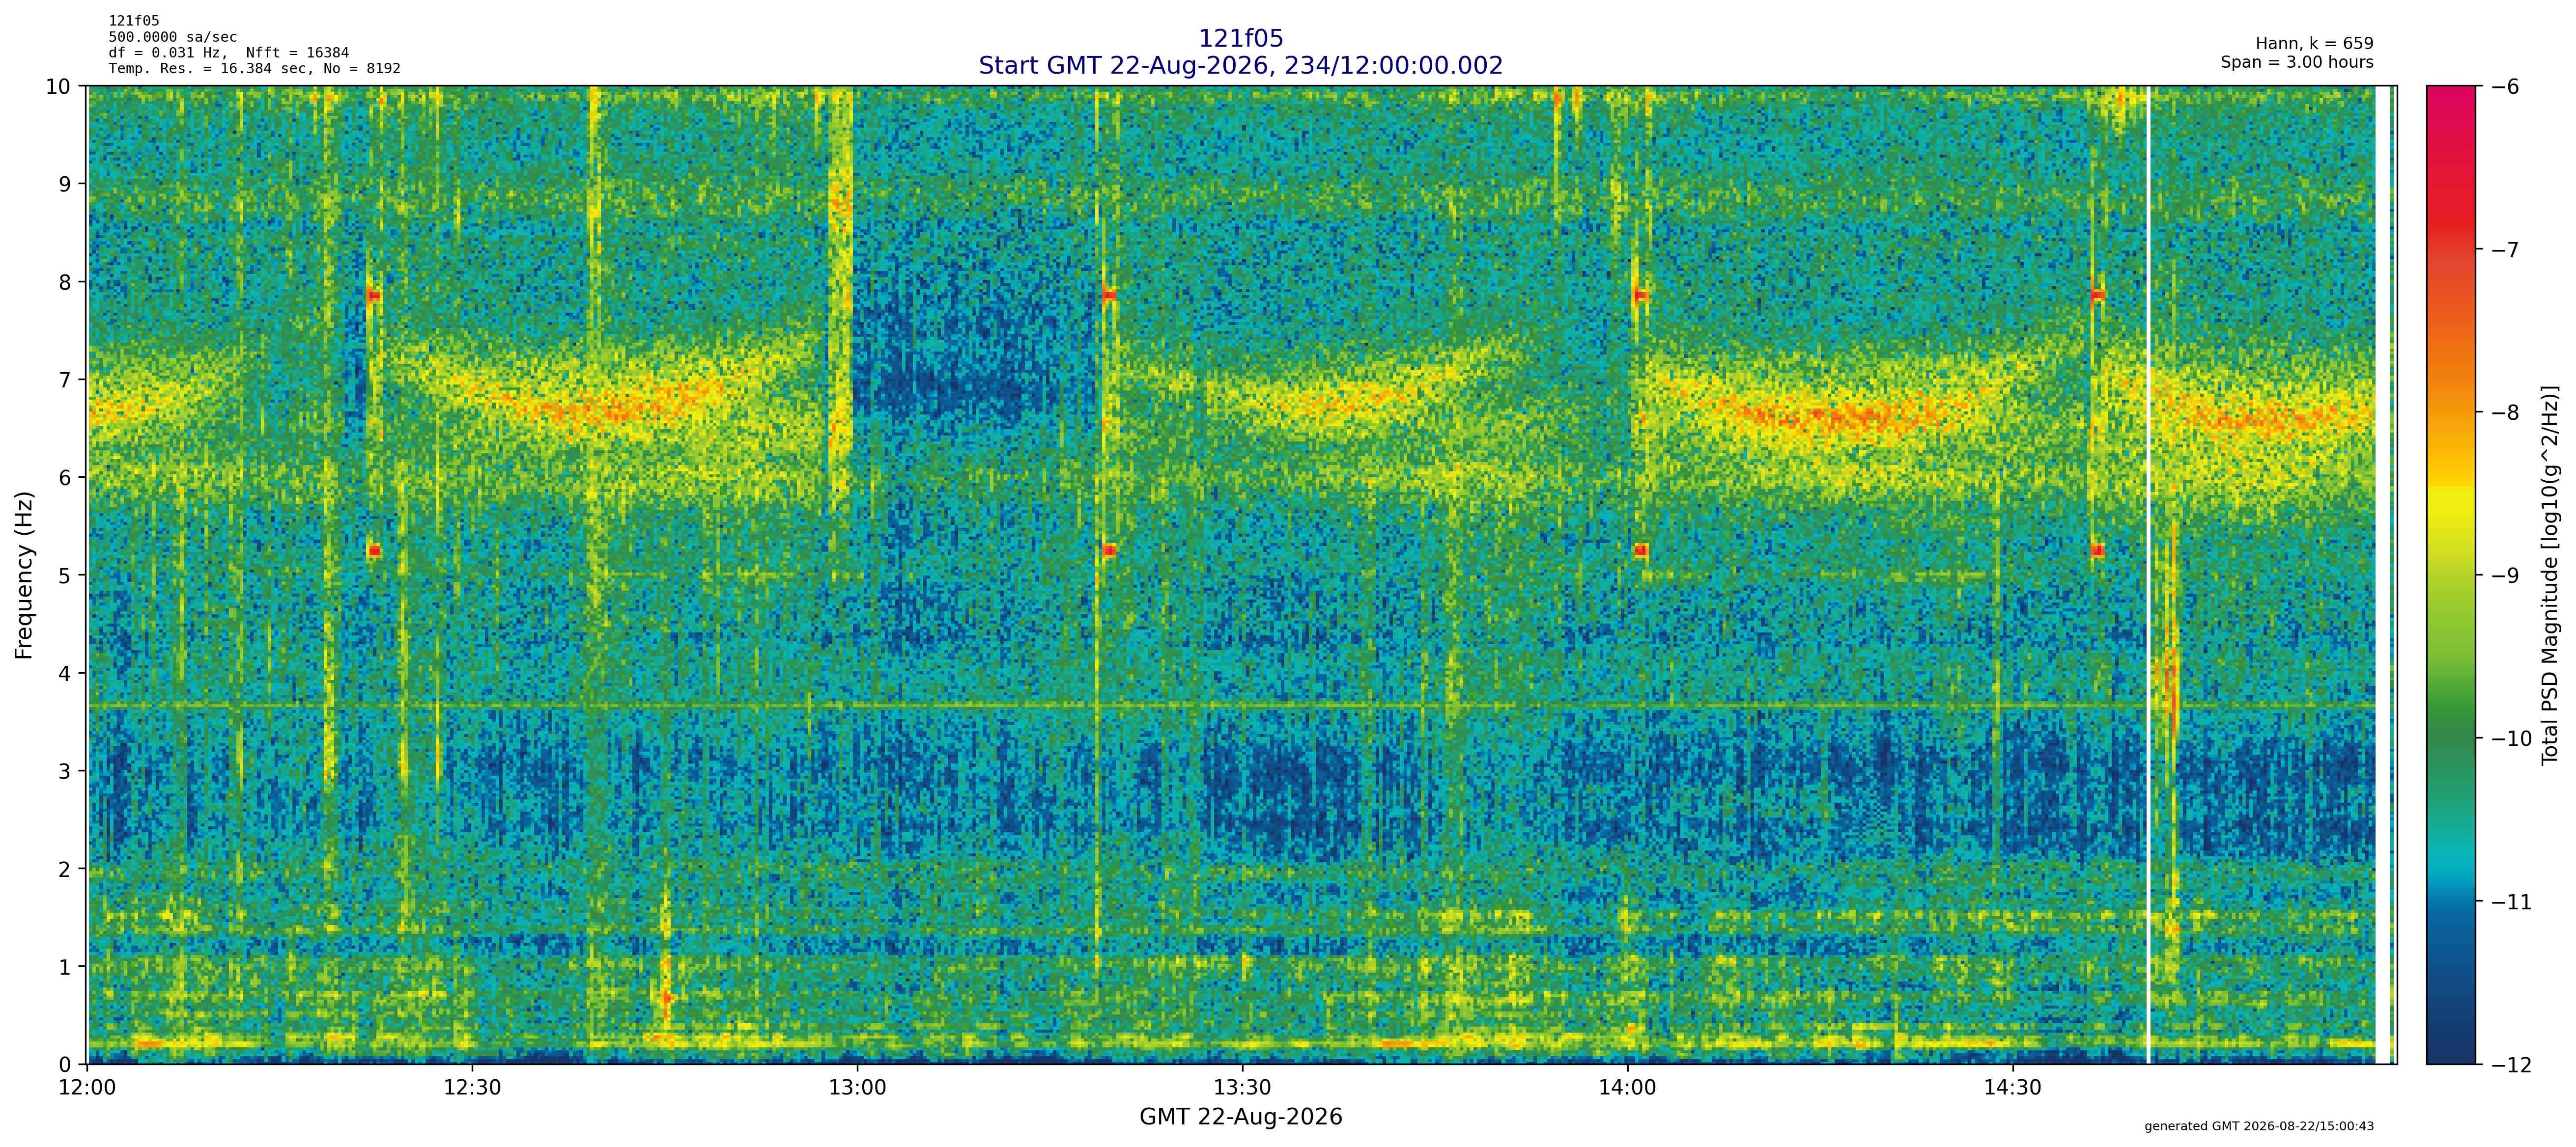The height and width of the screenshot is (1147, 2576).
Task: Click the "13:30" time axis tick label
Action: pos(1242,1087)
